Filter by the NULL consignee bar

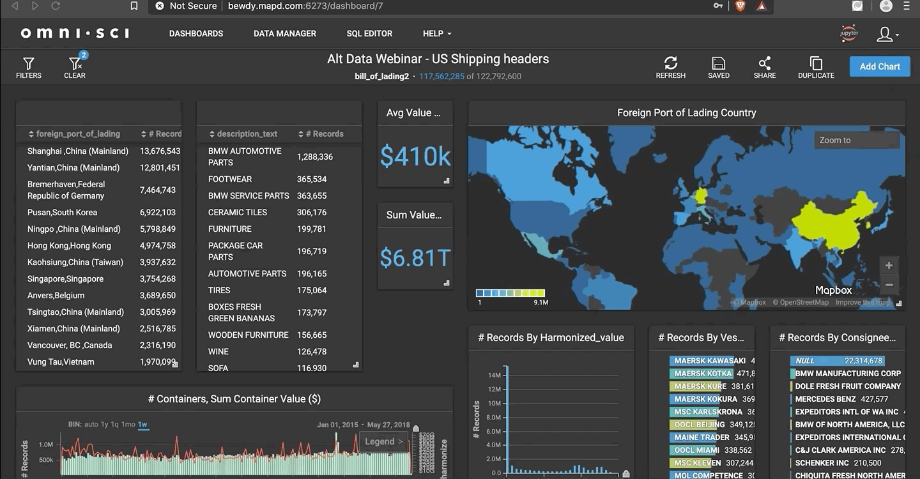(837, 361)
